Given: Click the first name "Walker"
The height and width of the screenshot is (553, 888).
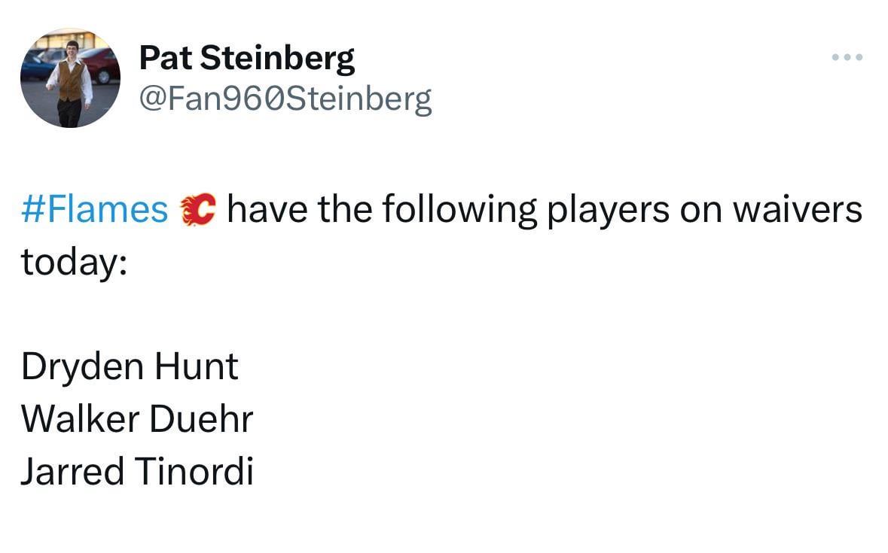Looking at the screenshot, I should click(x=79, y=419).
